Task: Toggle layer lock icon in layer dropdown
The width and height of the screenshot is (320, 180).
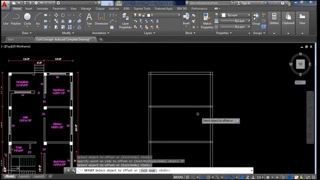Action: tap(144, 15)
